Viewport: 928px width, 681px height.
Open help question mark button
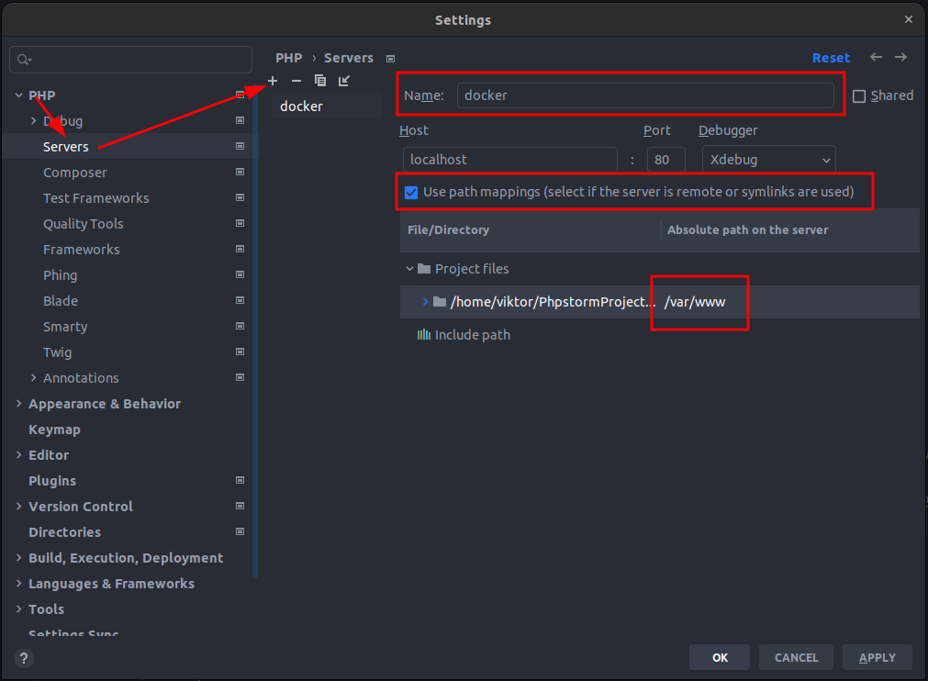click(x=24, y=658)
